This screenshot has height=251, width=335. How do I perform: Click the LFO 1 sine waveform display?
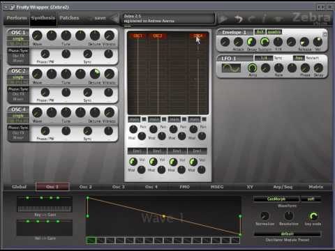pyautogui.click(x=231, y=68)
